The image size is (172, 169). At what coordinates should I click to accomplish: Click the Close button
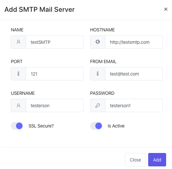pyautogui.click(x=135, y=160)
